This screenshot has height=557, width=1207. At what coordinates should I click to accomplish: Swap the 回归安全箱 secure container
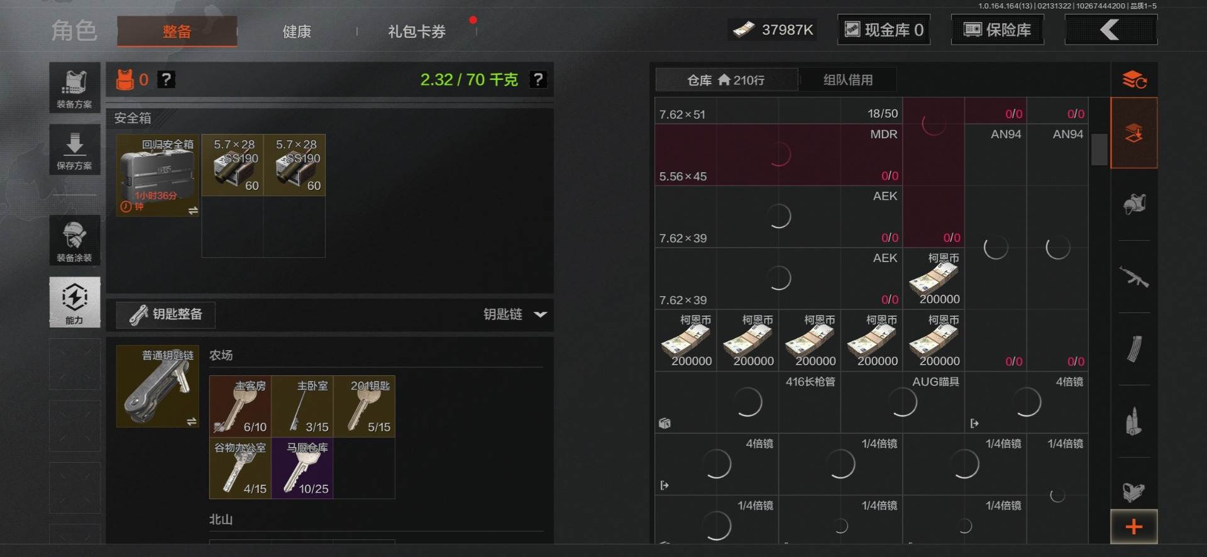[193, 211]
